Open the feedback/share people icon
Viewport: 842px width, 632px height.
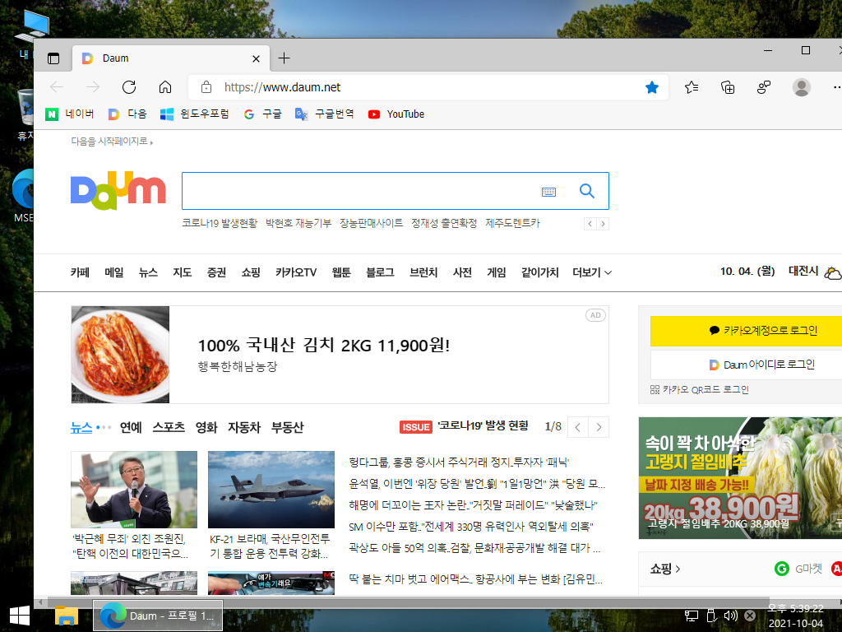tap(764, 87)
